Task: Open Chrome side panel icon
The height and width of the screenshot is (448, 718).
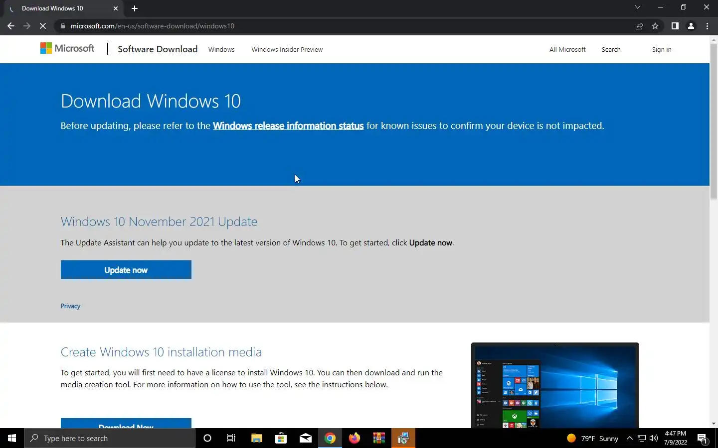Action: tap(675, 26)
